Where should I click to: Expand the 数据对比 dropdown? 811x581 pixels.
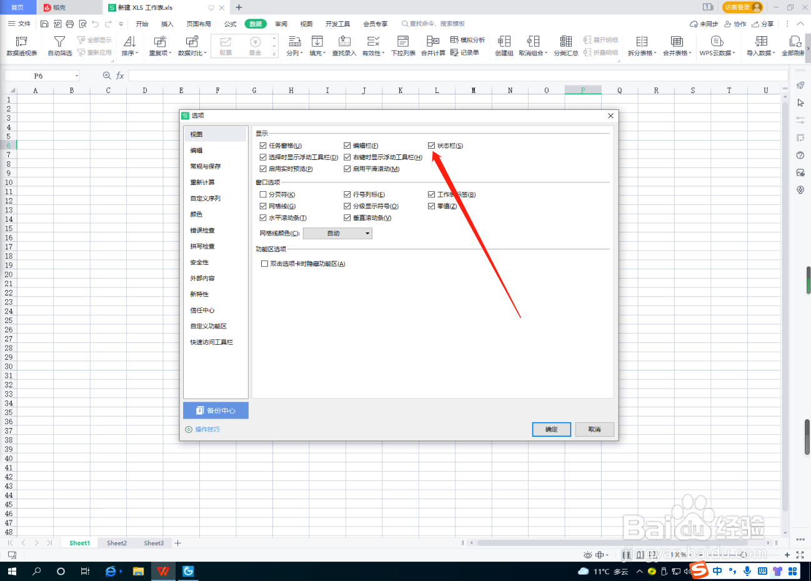[x=205, y=53]
